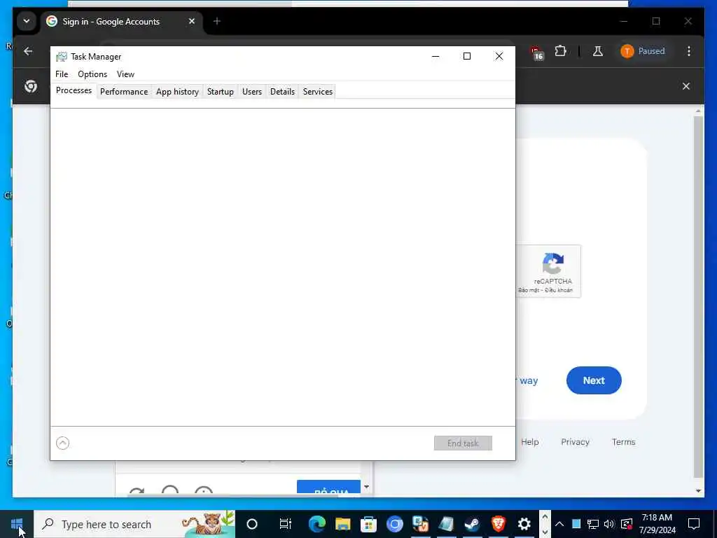Image resolution: width=717 pixels, height=538 pixels.
Task: Open Cortana circle icon on taskbar
Action: click(252, 524)
